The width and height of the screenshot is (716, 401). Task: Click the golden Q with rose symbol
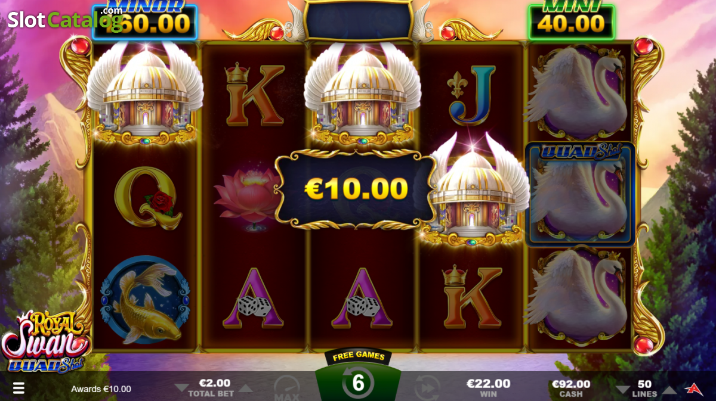145,198
